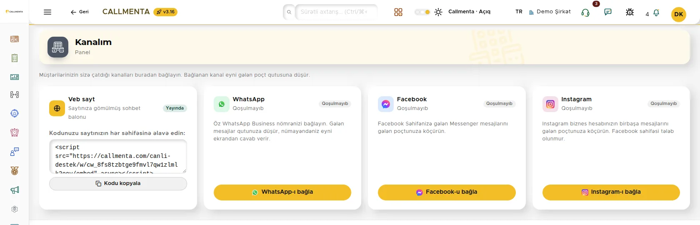Viewport: 700px width, 225px height.
Task: Open the apps grid icon
Action: [398, 12]
